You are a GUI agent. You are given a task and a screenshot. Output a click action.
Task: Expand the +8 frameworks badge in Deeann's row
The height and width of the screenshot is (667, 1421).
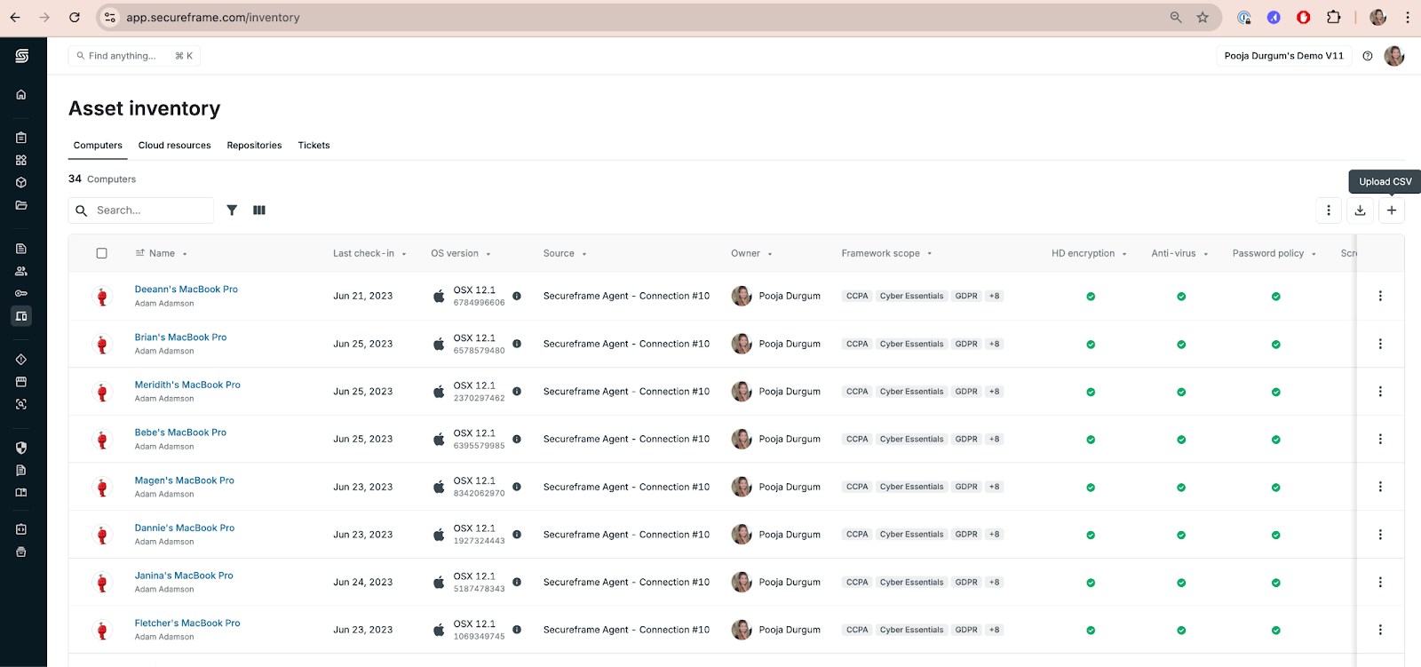click(994, 297)
